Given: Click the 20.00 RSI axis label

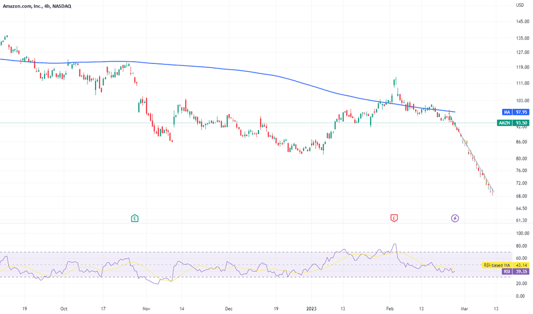Looking at the screenshot, I should (x=522, y=283).
